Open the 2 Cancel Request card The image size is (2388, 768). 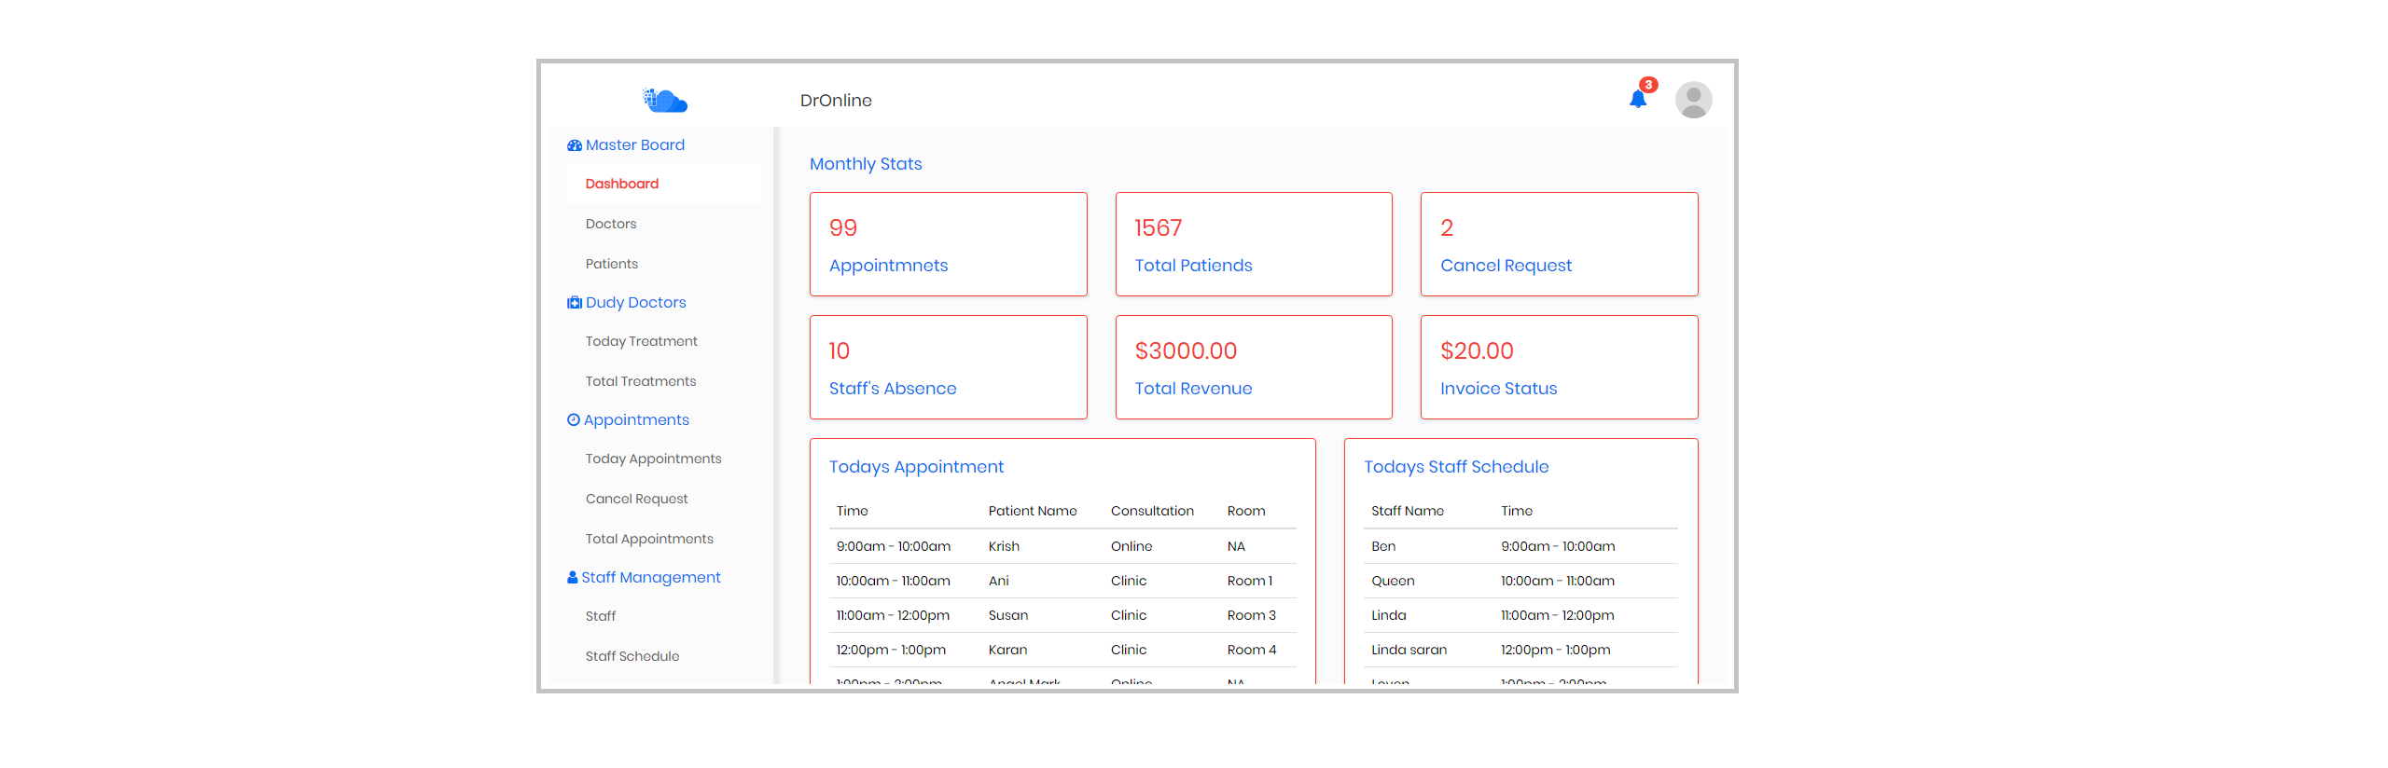pos(1559,244)
